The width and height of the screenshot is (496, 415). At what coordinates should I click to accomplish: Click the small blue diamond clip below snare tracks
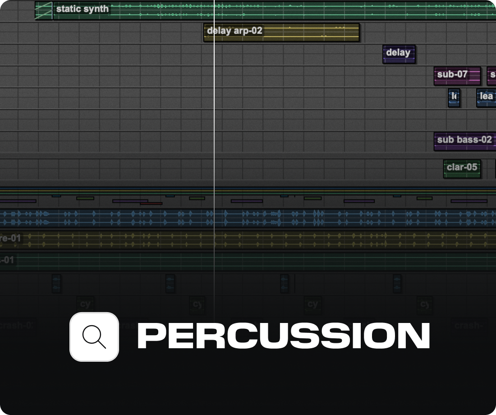point(56,284)
